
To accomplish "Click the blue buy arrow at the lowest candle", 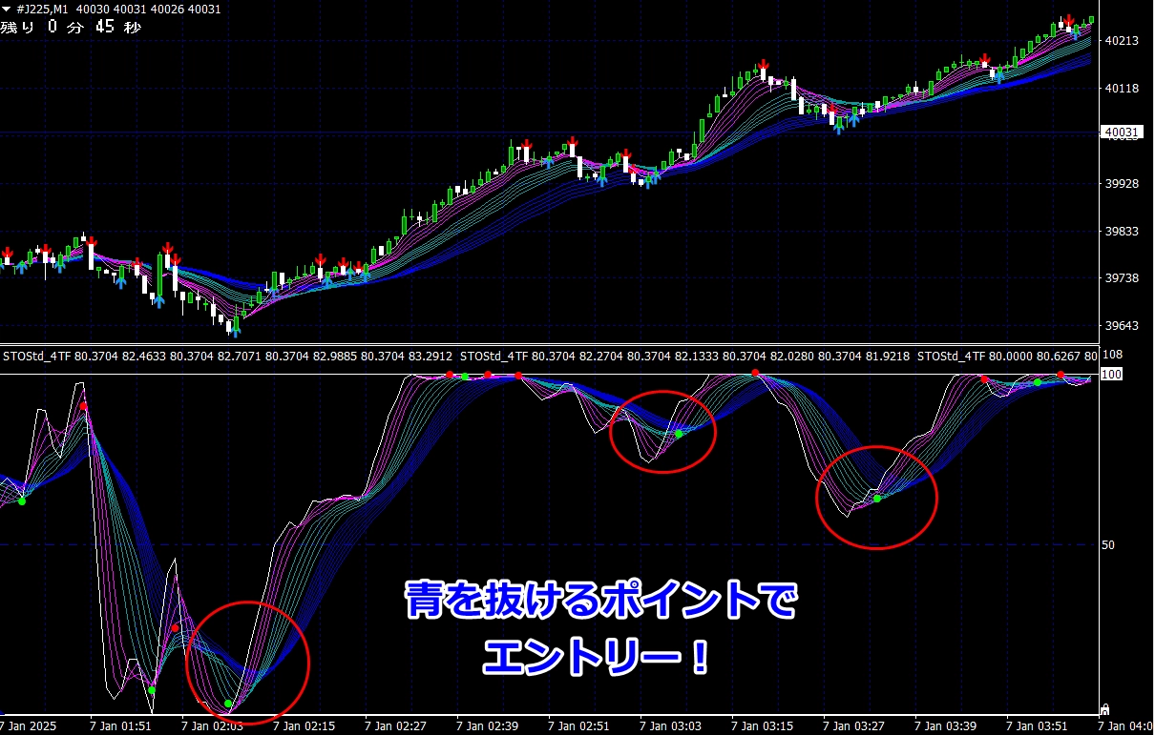I will pyautogui.click(x=234, y=329).
